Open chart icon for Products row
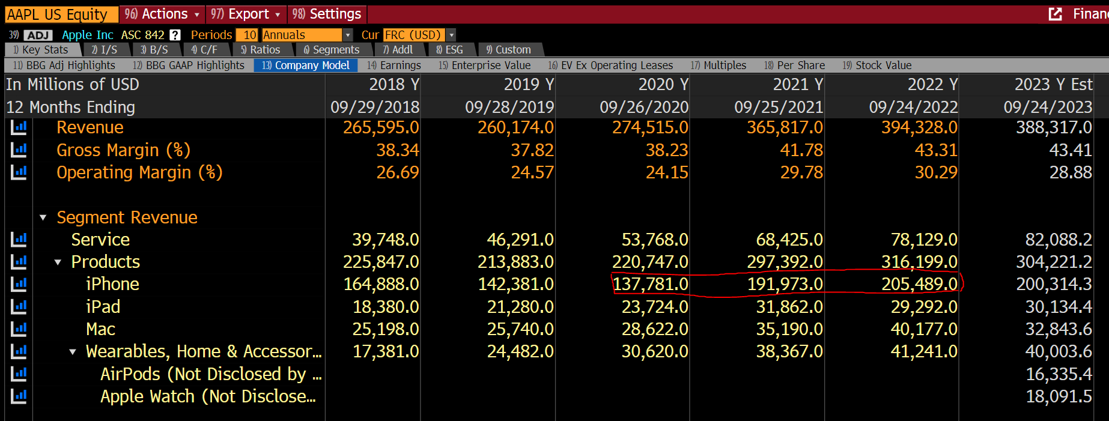 tap(19, 262)
